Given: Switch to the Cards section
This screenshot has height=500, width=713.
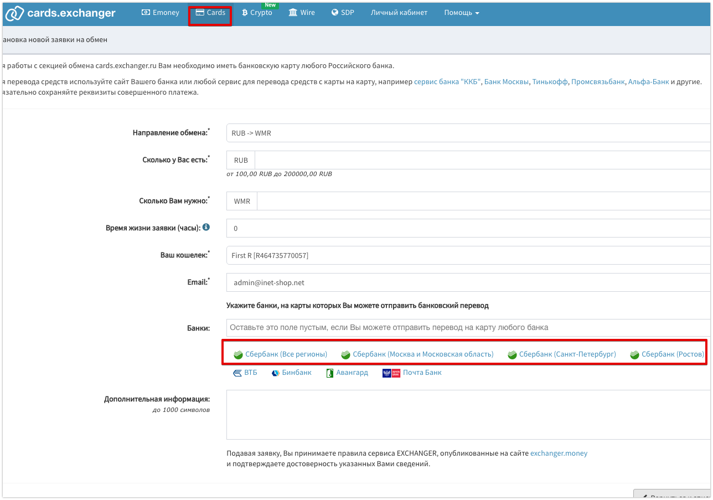Looking at the screenshot, I should click(x=210, y=12).
